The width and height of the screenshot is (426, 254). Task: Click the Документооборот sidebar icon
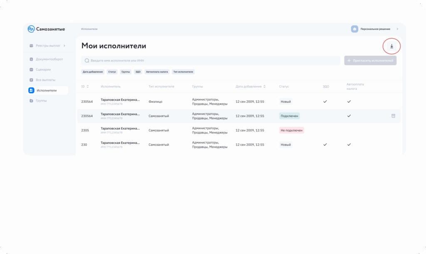[31, 59]
